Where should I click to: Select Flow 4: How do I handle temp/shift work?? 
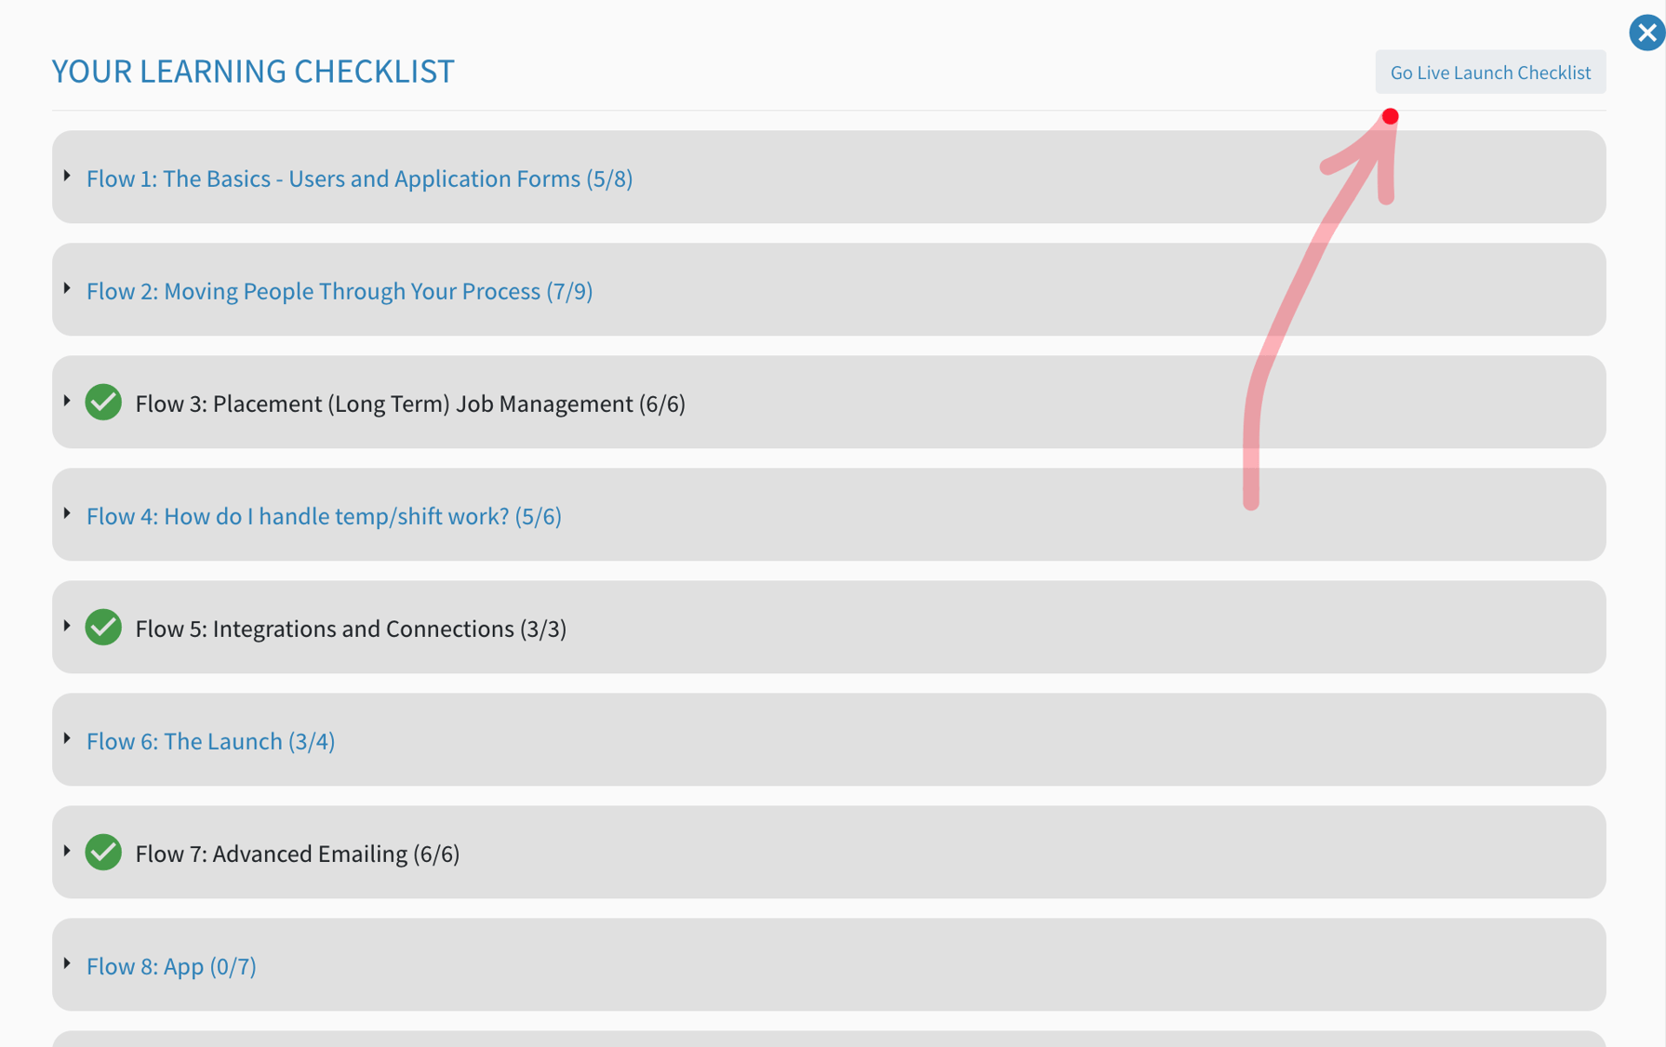[x=324, y=515]
